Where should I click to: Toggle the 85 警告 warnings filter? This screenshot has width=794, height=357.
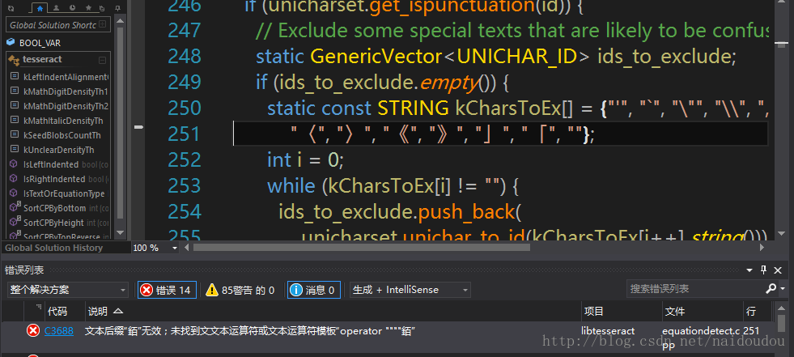pos(240,290)
